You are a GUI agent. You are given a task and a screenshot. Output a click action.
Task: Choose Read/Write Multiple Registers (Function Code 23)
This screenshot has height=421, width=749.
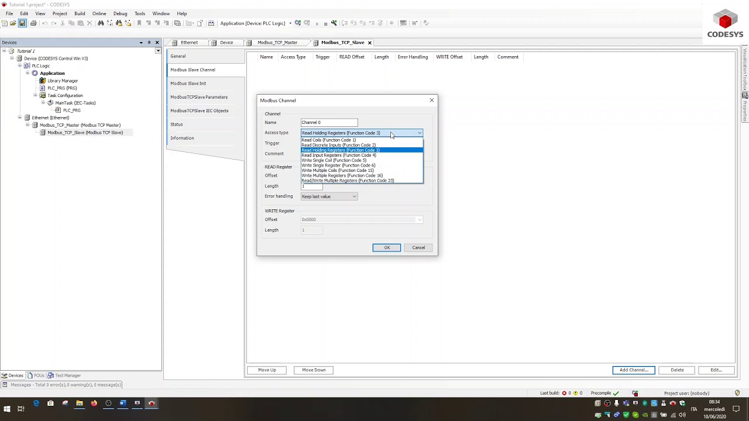click(362, 181)
